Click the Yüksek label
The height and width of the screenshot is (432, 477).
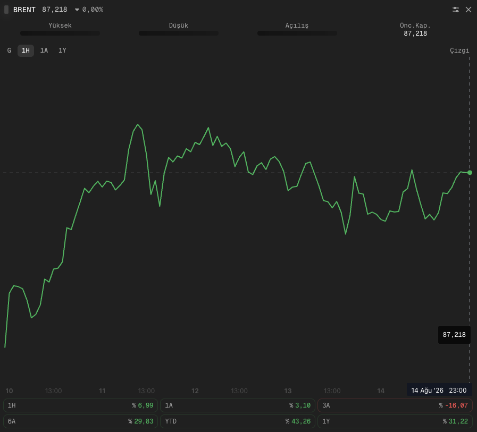[x=60, y=26]
